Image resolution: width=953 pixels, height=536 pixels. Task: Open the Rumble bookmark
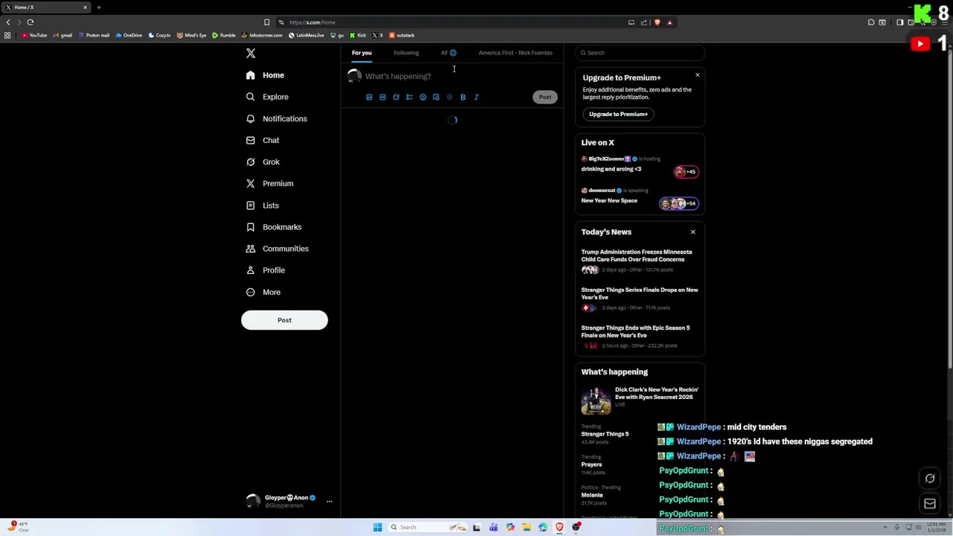click(x=223, y=35)
